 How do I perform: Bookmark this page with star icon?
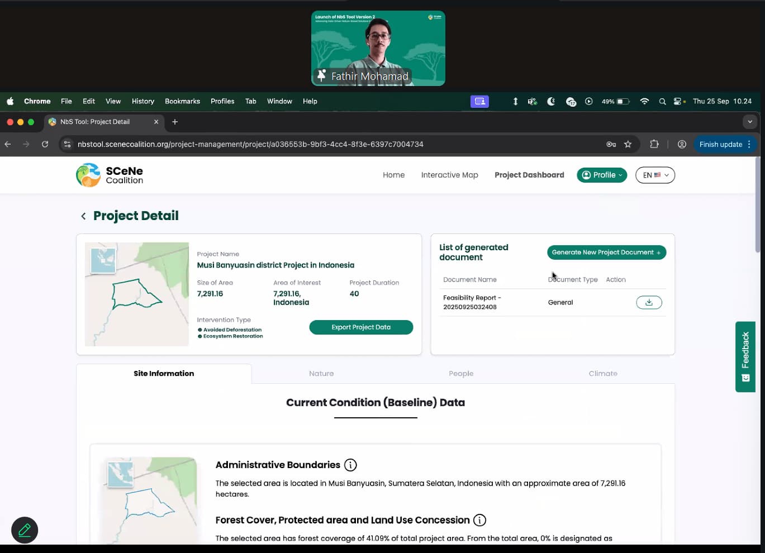point(628,144)
